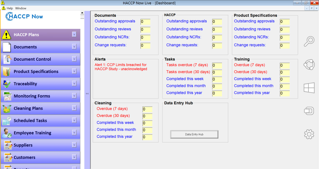
Task: Click the sidebar scroll up arrow
Action: (82, 13)
